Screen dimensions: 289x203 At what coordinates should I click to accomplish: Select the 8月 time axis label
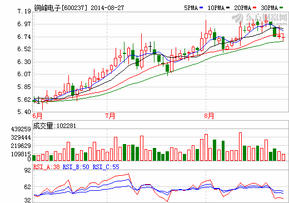[x=209, y=116]
